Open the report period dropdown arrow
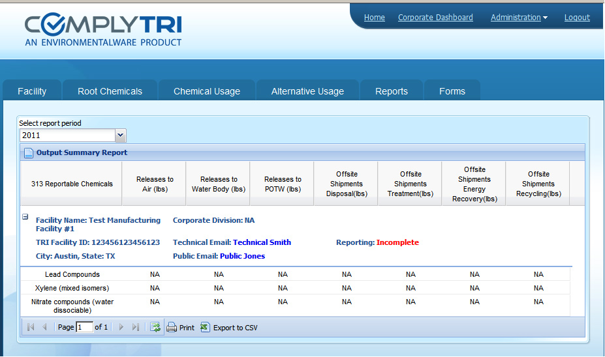The width and height of the screenshot is (605, 357). 120,136
